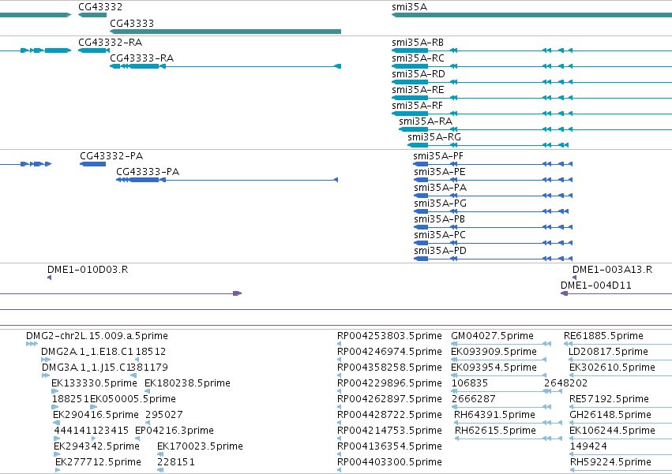Select EST LD20817.5prime
The width and height of the screenshot is (672, 474).
(608, 352)
